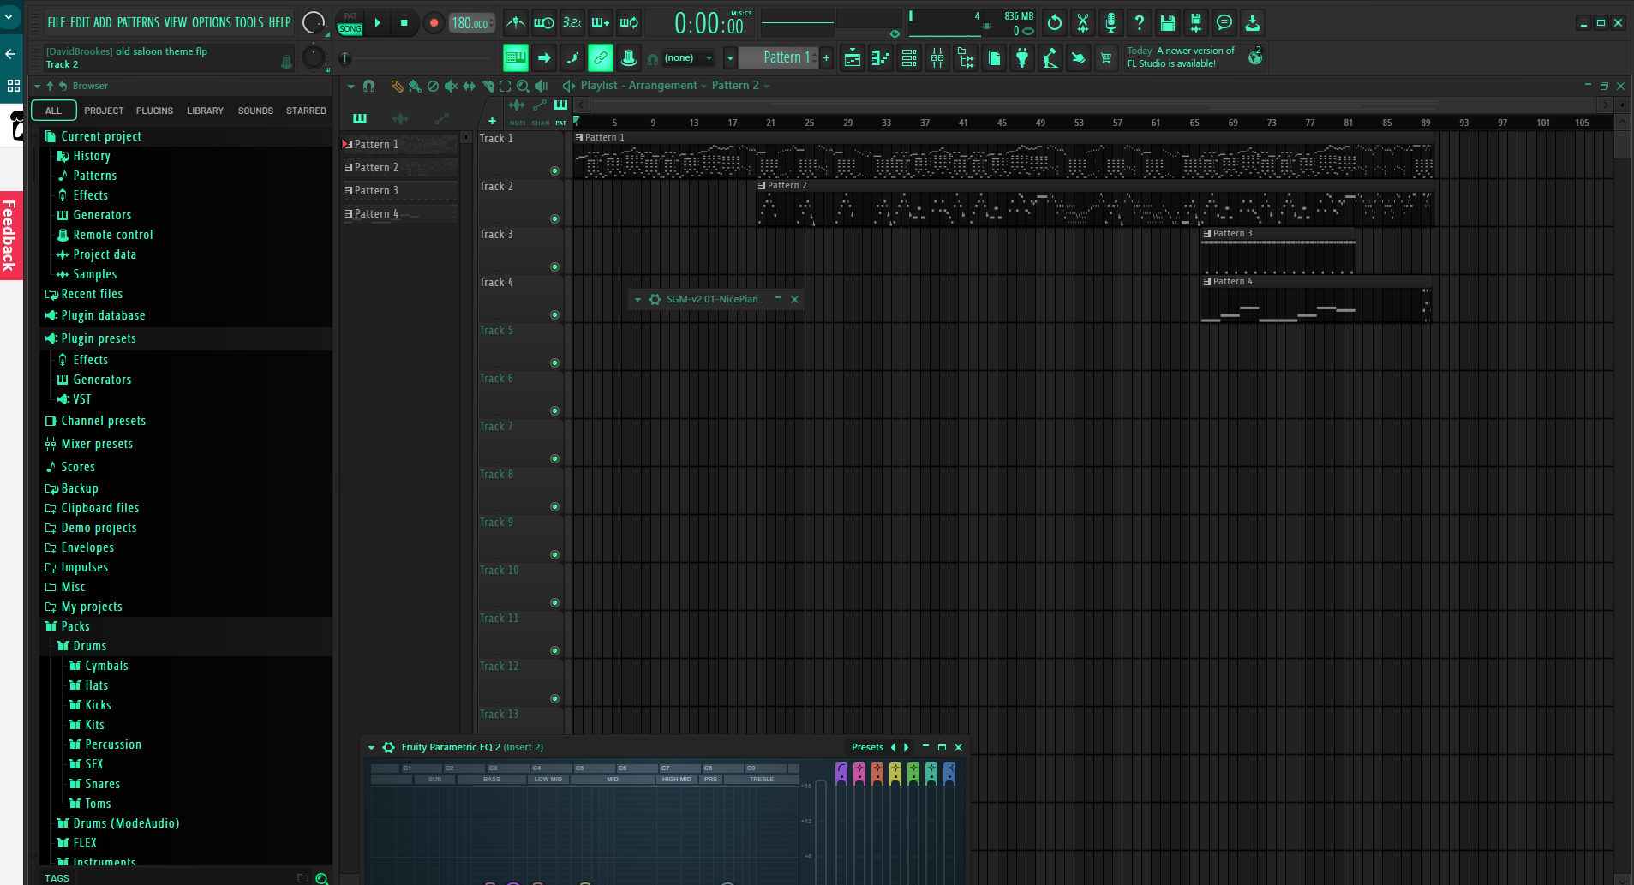The height and width of the screenshot is (885, 1634).
Task: Open the TOOLS menu
Action: [x=248, y=22]
